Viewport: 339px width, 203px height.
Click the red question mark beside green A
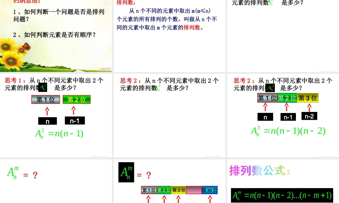point(35,175)
